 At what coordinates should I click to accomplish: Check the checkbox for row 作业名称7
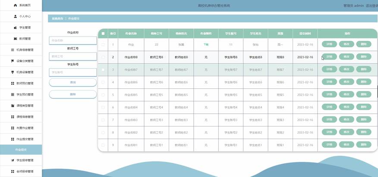tap(103, 70)
